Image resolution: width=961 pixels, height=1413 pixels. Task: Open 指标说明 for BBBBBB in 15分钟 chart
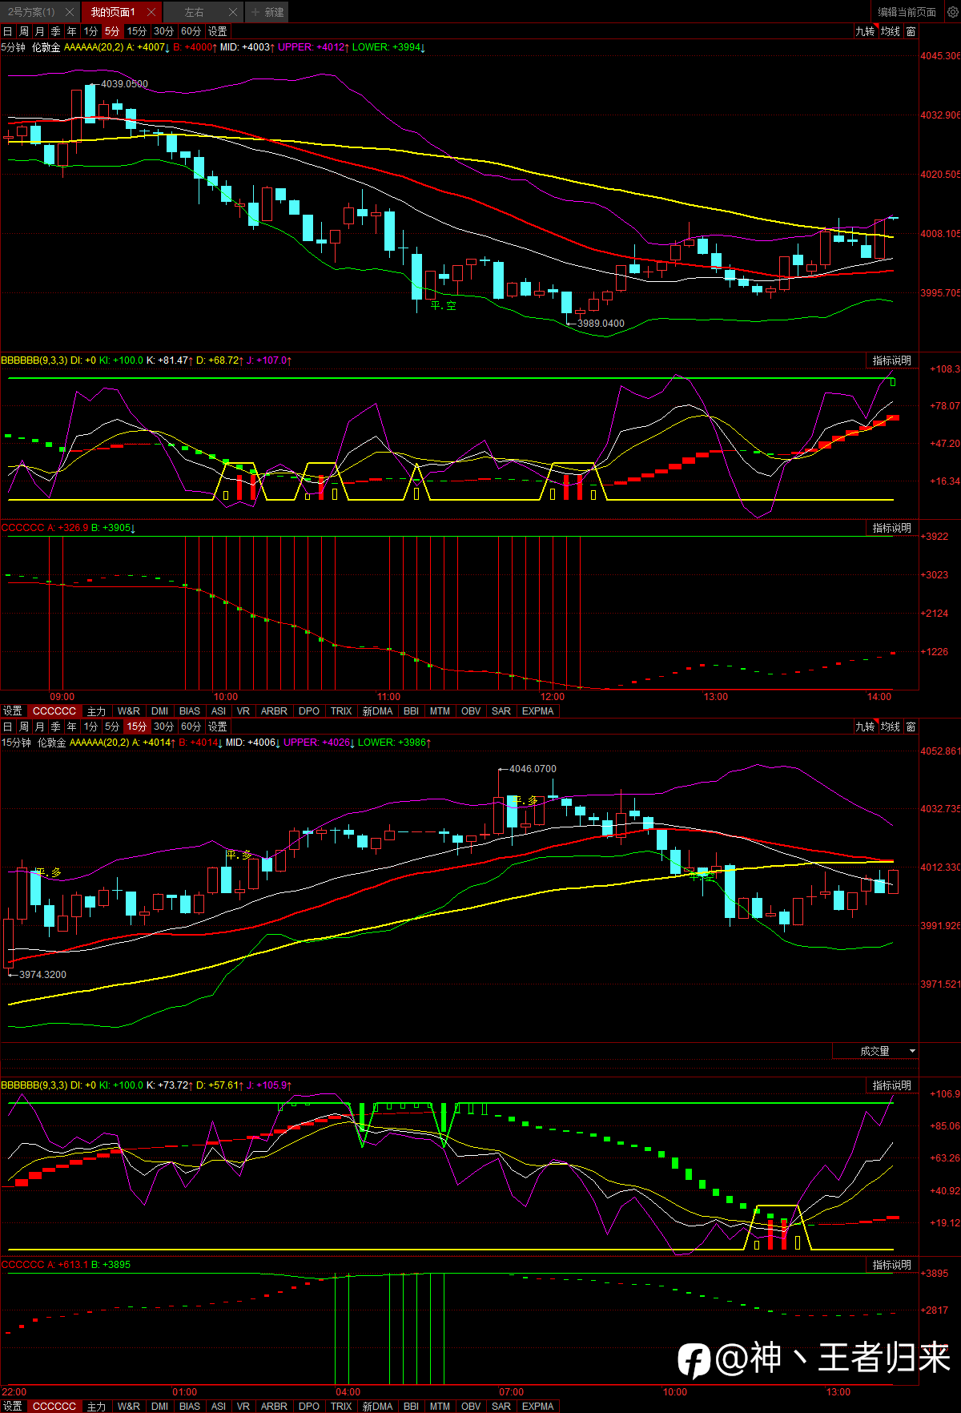(892, 1085)
